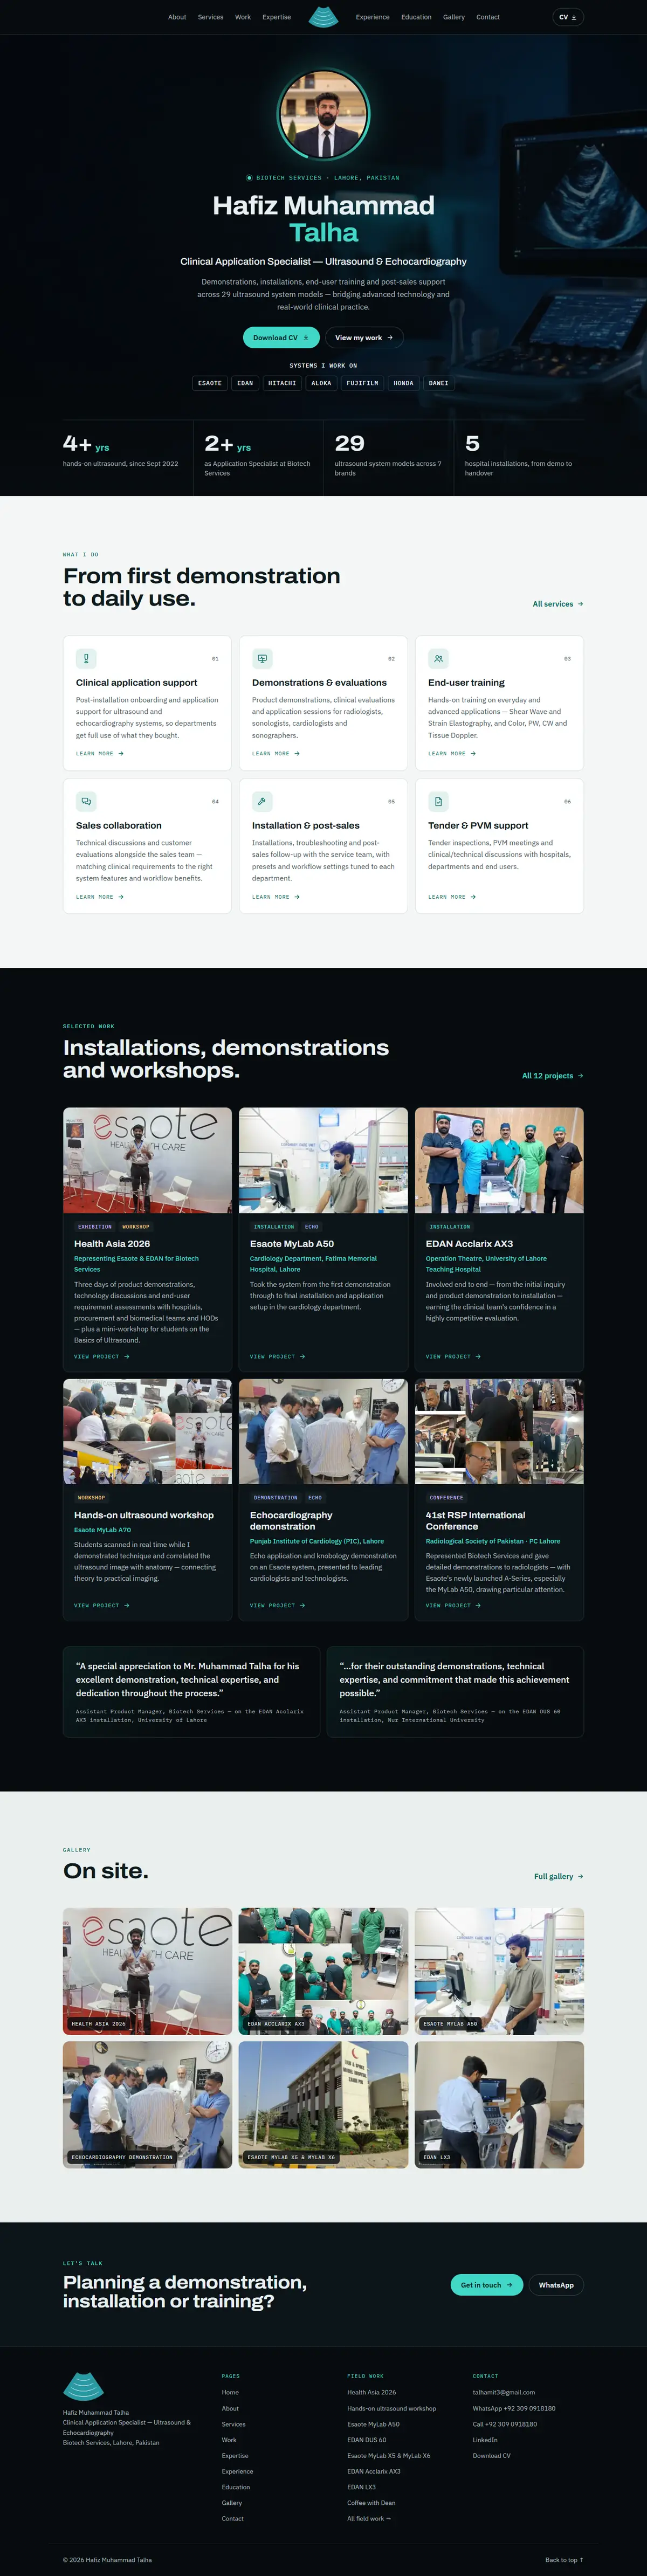Click the teal logo in the footer

click(83, 2385)
